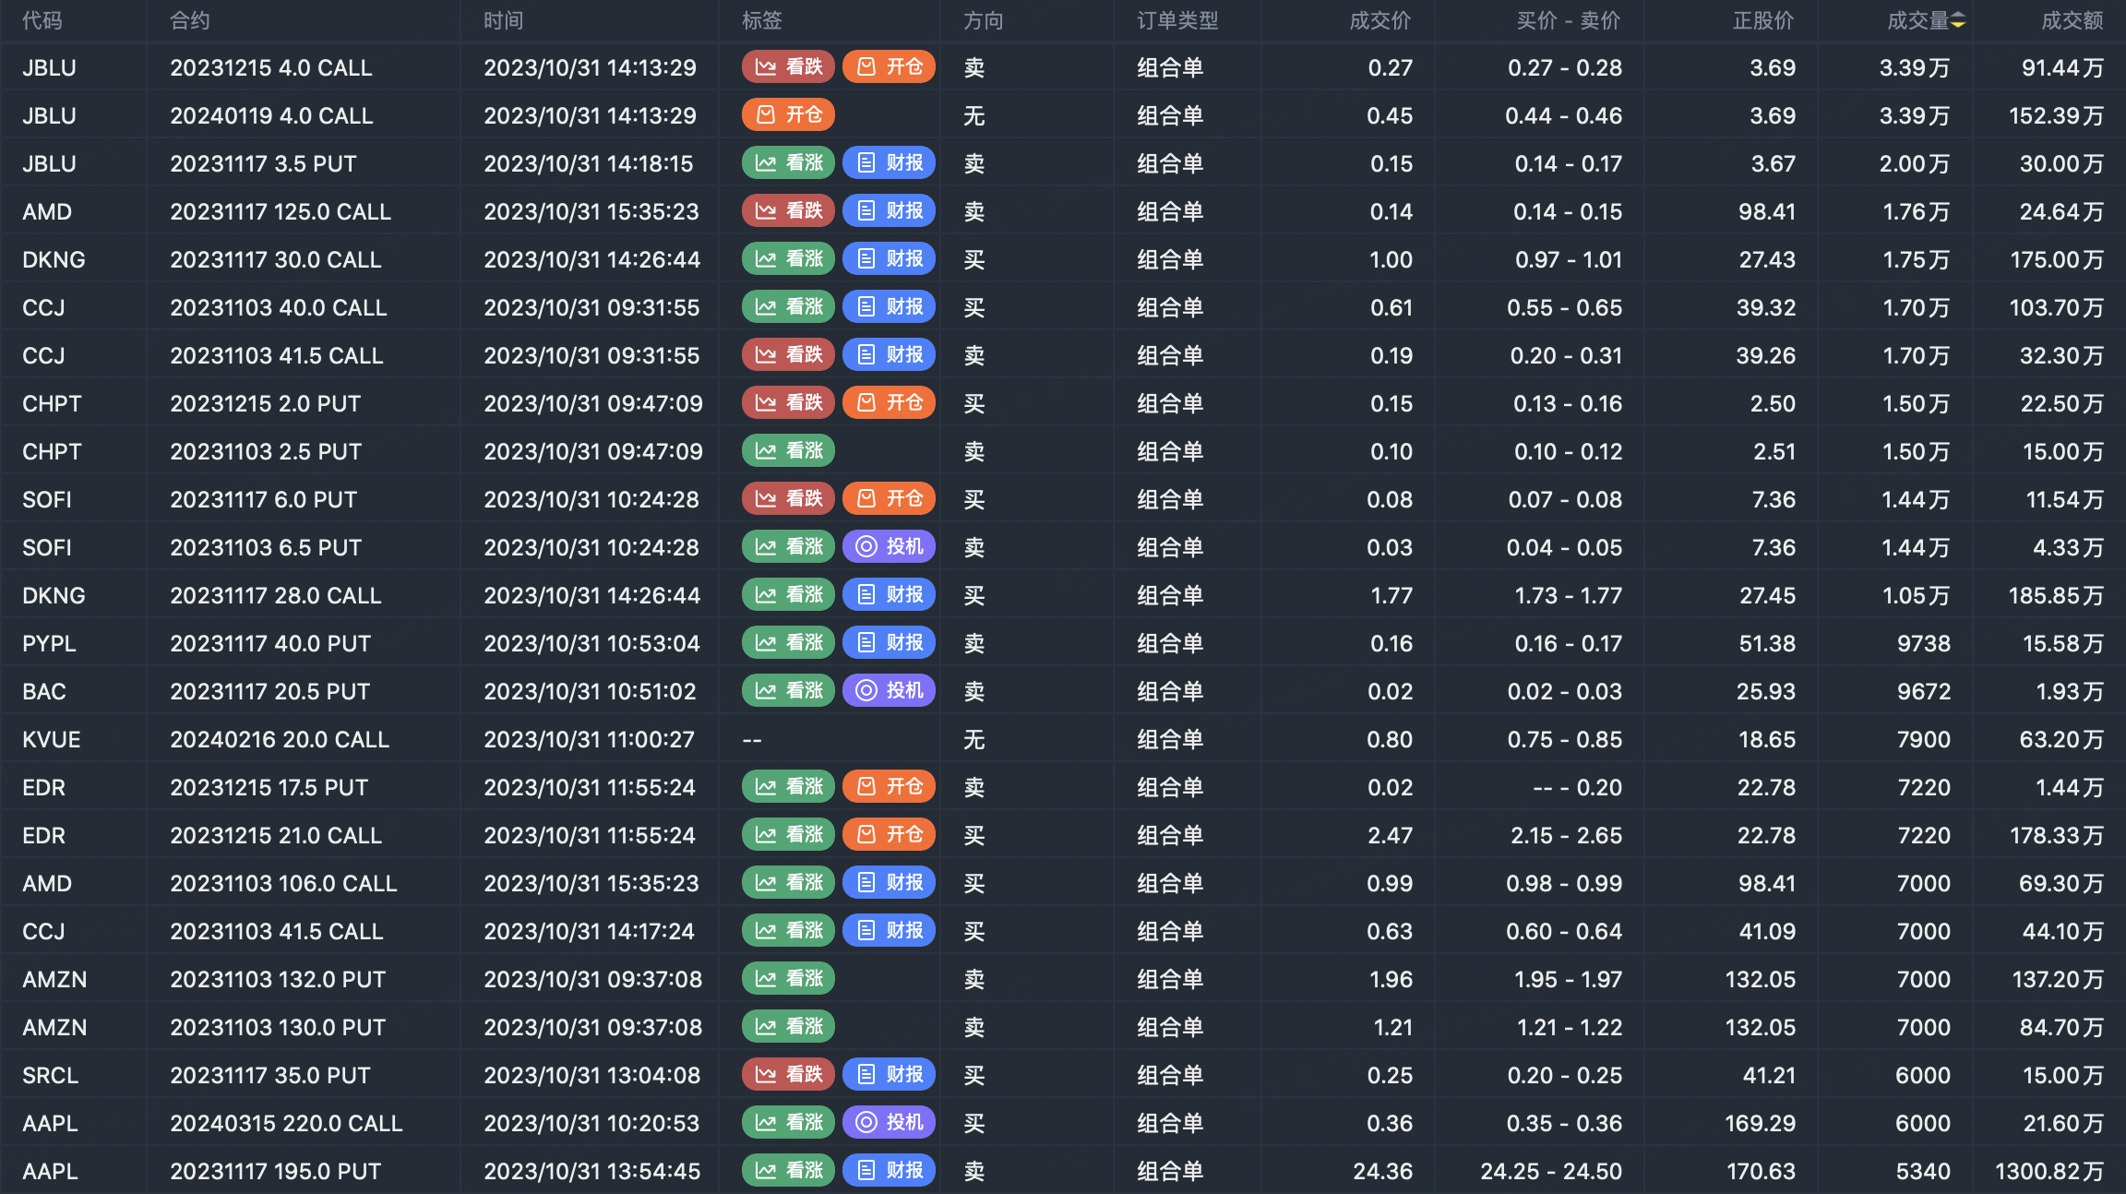This screenshot has width=2126, height=1194.
Task: Click 开仓 tag on EDR 17.5 PUT row
Action: (x=890, y=786)
